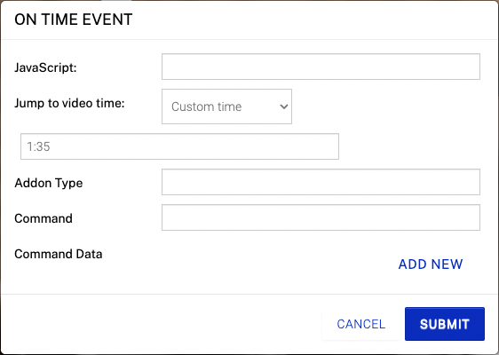Viewport: 499px width, 355px height.
Task: Click the Command label text
Action: 44,218
